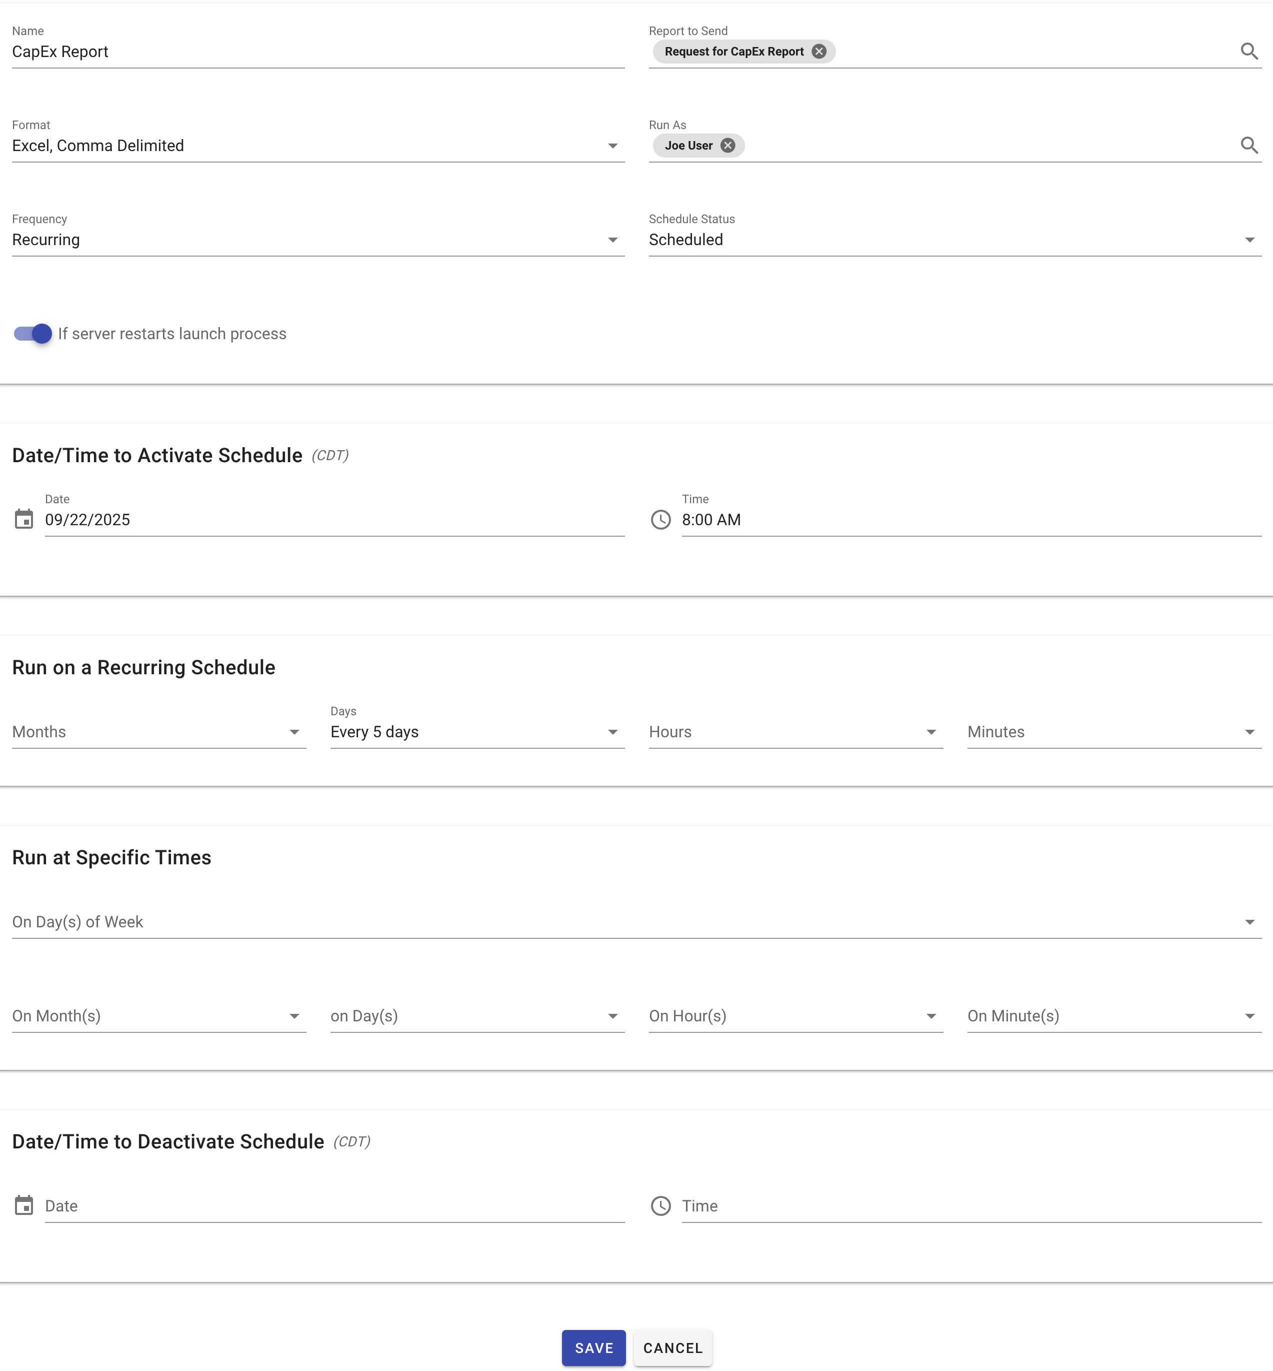Click the activation Time input field
Image resolution: width=1273 pixels, height=1371 pixels.
[x=970, y=520]
